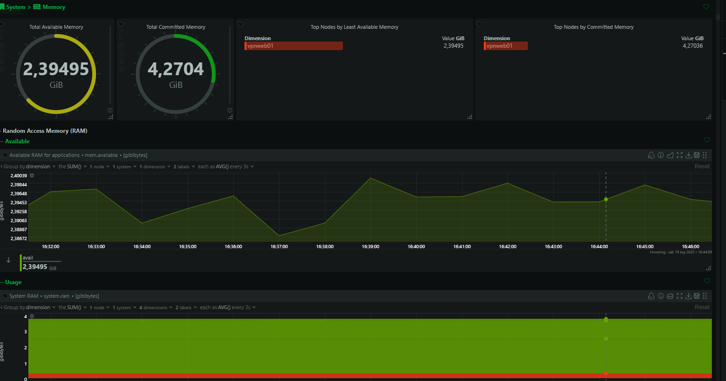Open 2 labels dropdown on Available RAM chart
The height and width of the screenshot is (381, 726).
[x=184, y=166]
